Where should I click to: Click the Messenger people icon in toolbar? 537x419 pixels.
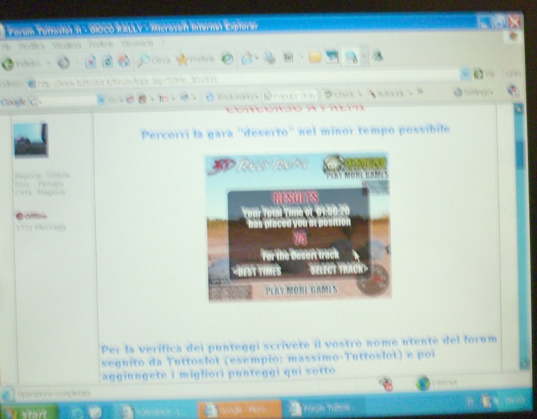pyautogui.click(x=377, y=55)
